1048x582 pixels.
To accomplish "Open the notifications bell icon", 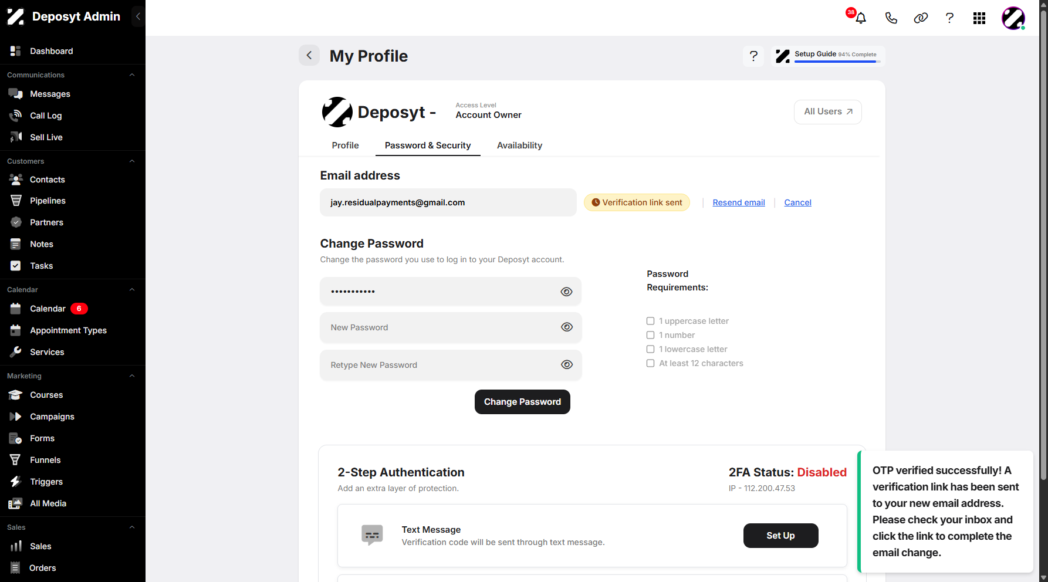I will coord(860,18).
